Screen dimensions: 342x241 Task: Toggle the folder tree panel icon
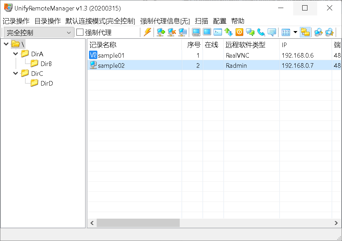[x=305, y=32]
